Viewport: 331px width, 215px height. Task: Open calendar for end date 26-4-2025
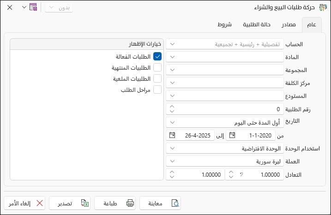pos(172,135)
